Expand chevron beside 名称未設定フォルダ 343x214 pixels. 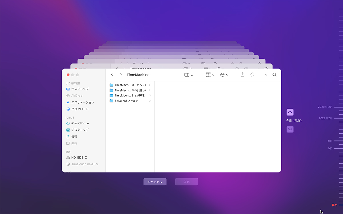click(150, 101)
